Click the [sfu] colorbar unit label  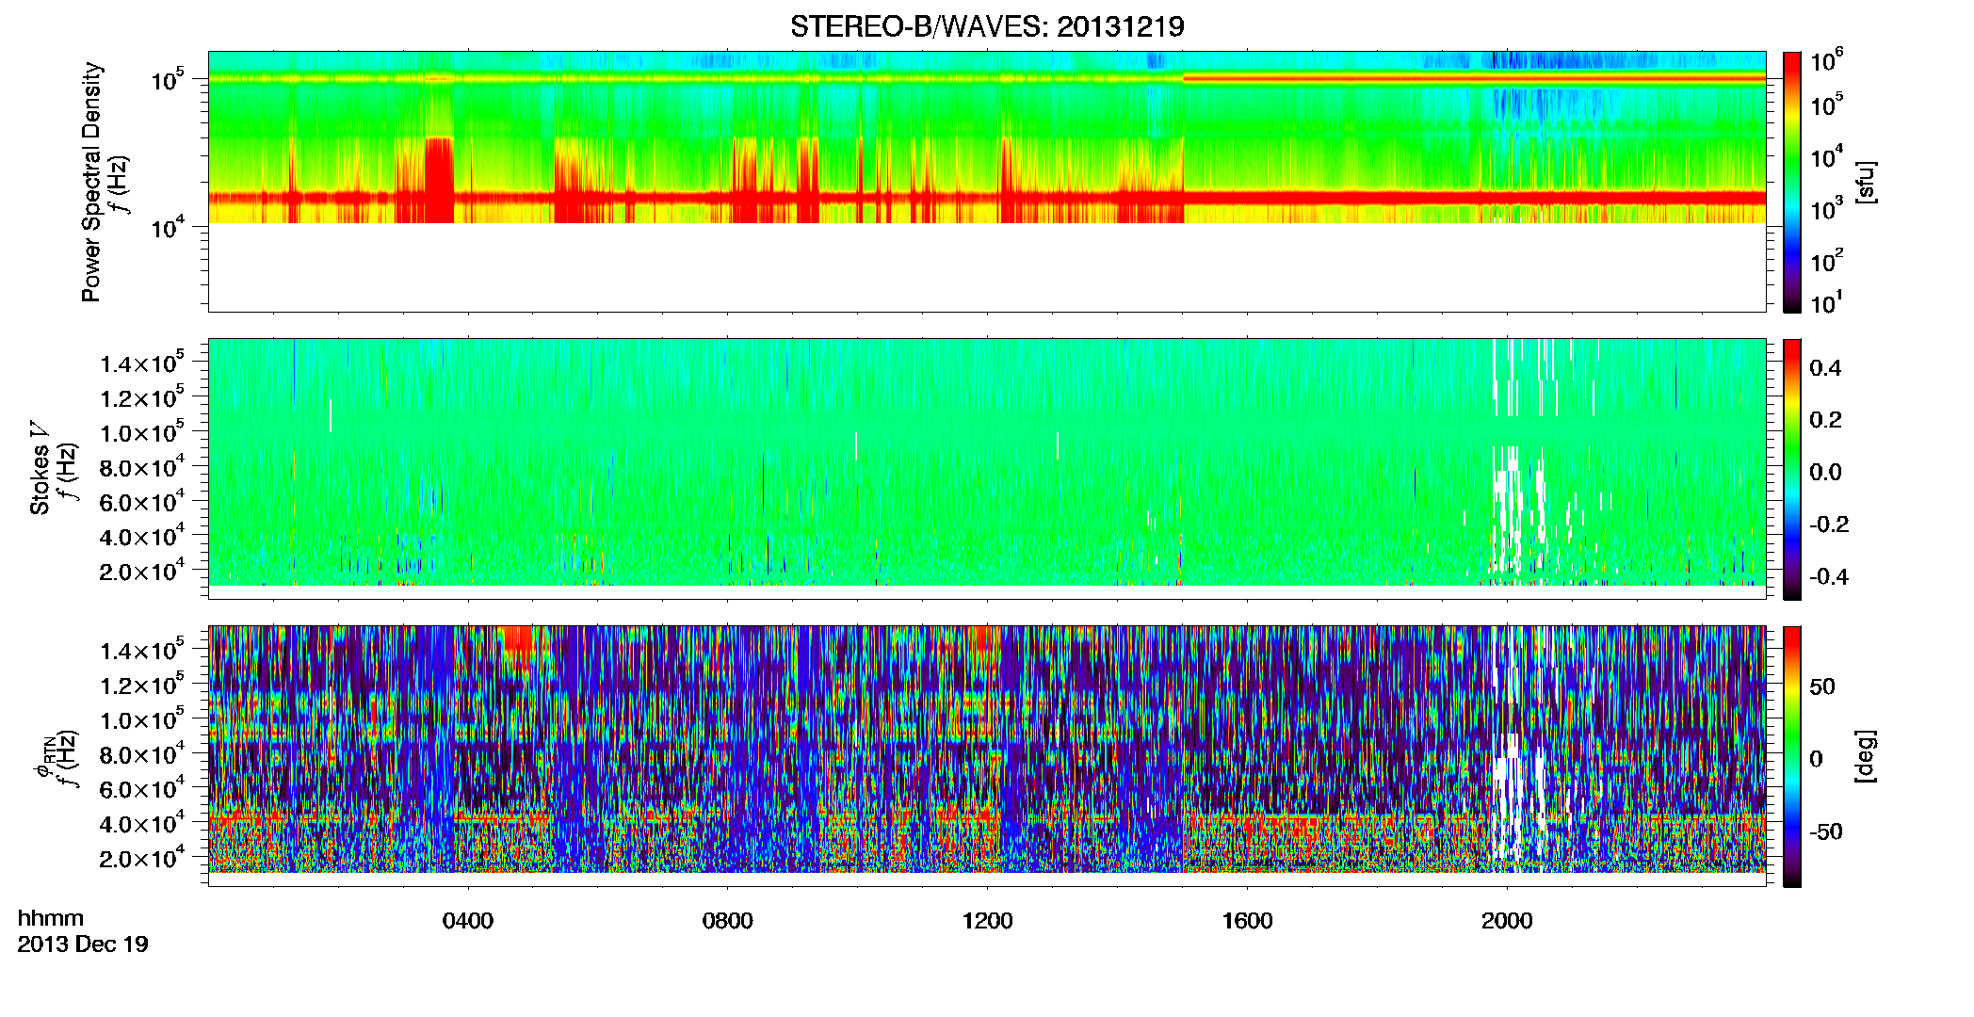pyautogui.click(x=1866, y=182)
